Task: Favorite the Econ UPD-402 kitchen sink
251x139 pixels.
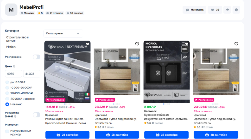Action: pyautogui.click(x=187, y=44)
